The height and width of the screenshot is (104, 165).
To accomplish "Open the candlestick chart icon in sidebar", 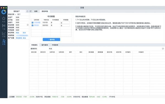I will [x=4, y=26].
